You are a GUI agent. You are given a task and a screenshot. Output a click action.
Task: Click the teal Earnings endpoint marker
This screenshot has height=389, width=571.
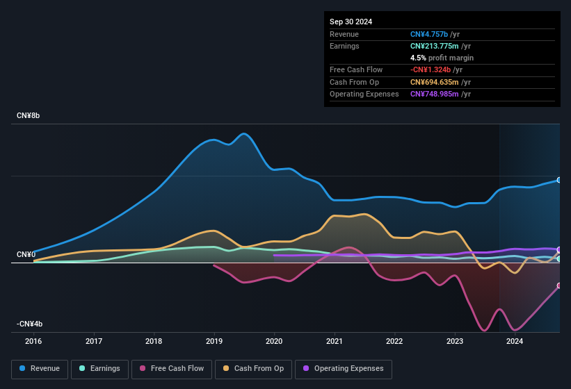pyautogui.click(x=559, y=259)
